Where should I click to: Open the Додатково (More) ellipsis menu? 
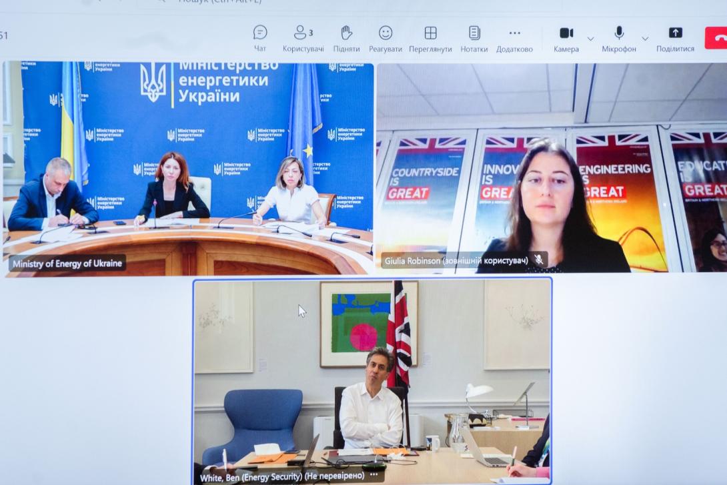pyautogui.click(x=514, y=33)
